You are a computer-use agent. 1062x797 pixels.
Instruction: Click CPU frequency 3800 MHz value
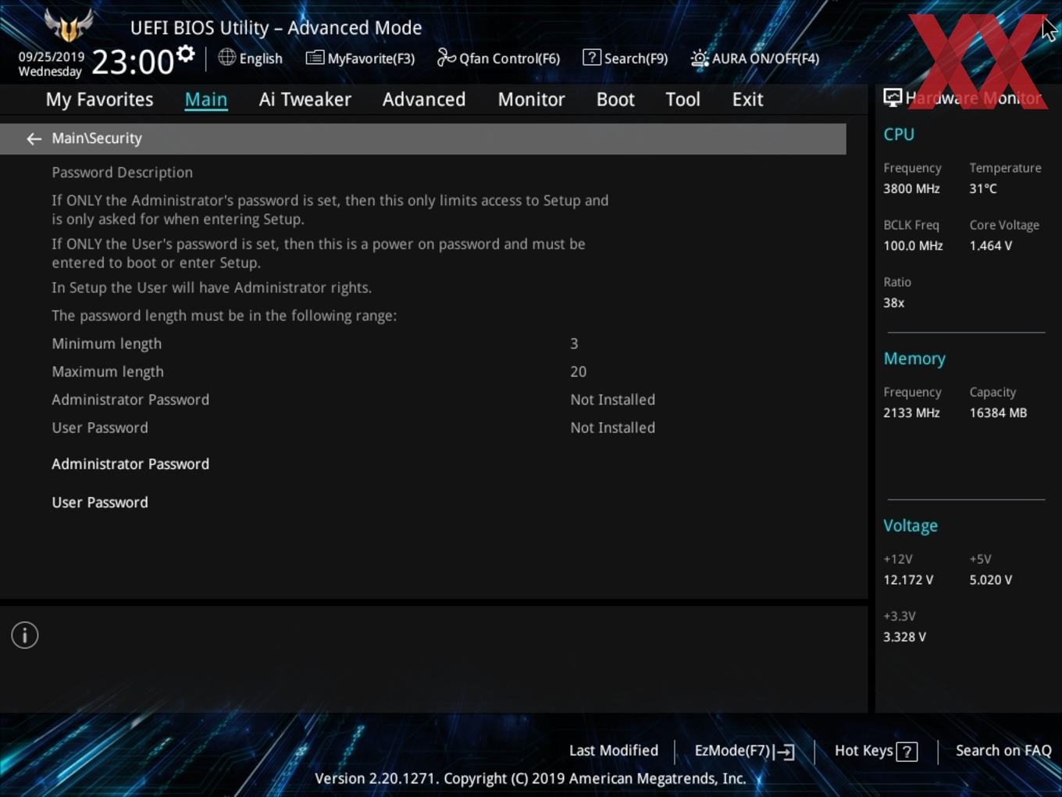[911, 189]
